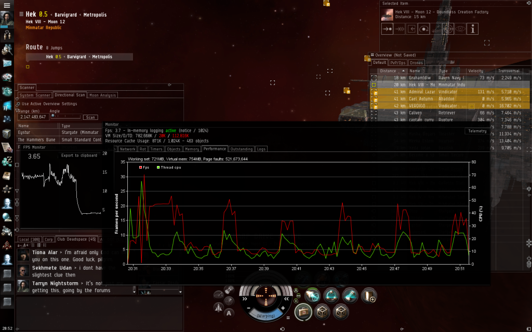
Task: Click Tiona Alar's name in chat
Action: pyautogui.click(x=45, y=253)
